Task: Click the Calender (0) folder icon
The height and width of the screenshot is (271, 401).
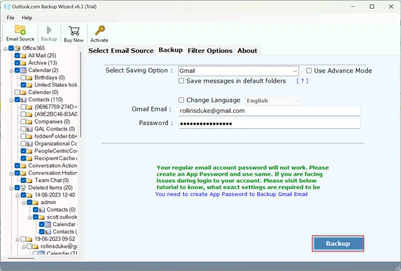Action: [x=23, y=92]
